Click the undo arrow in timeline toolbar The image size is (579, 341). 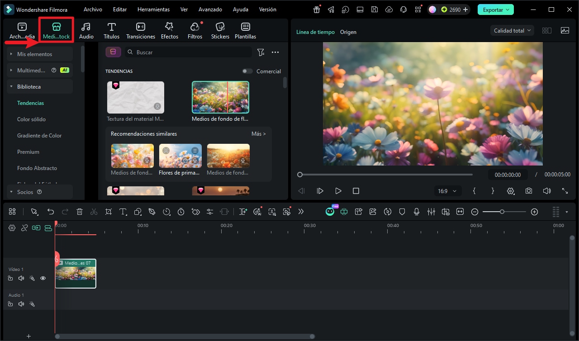pos(51,212)
